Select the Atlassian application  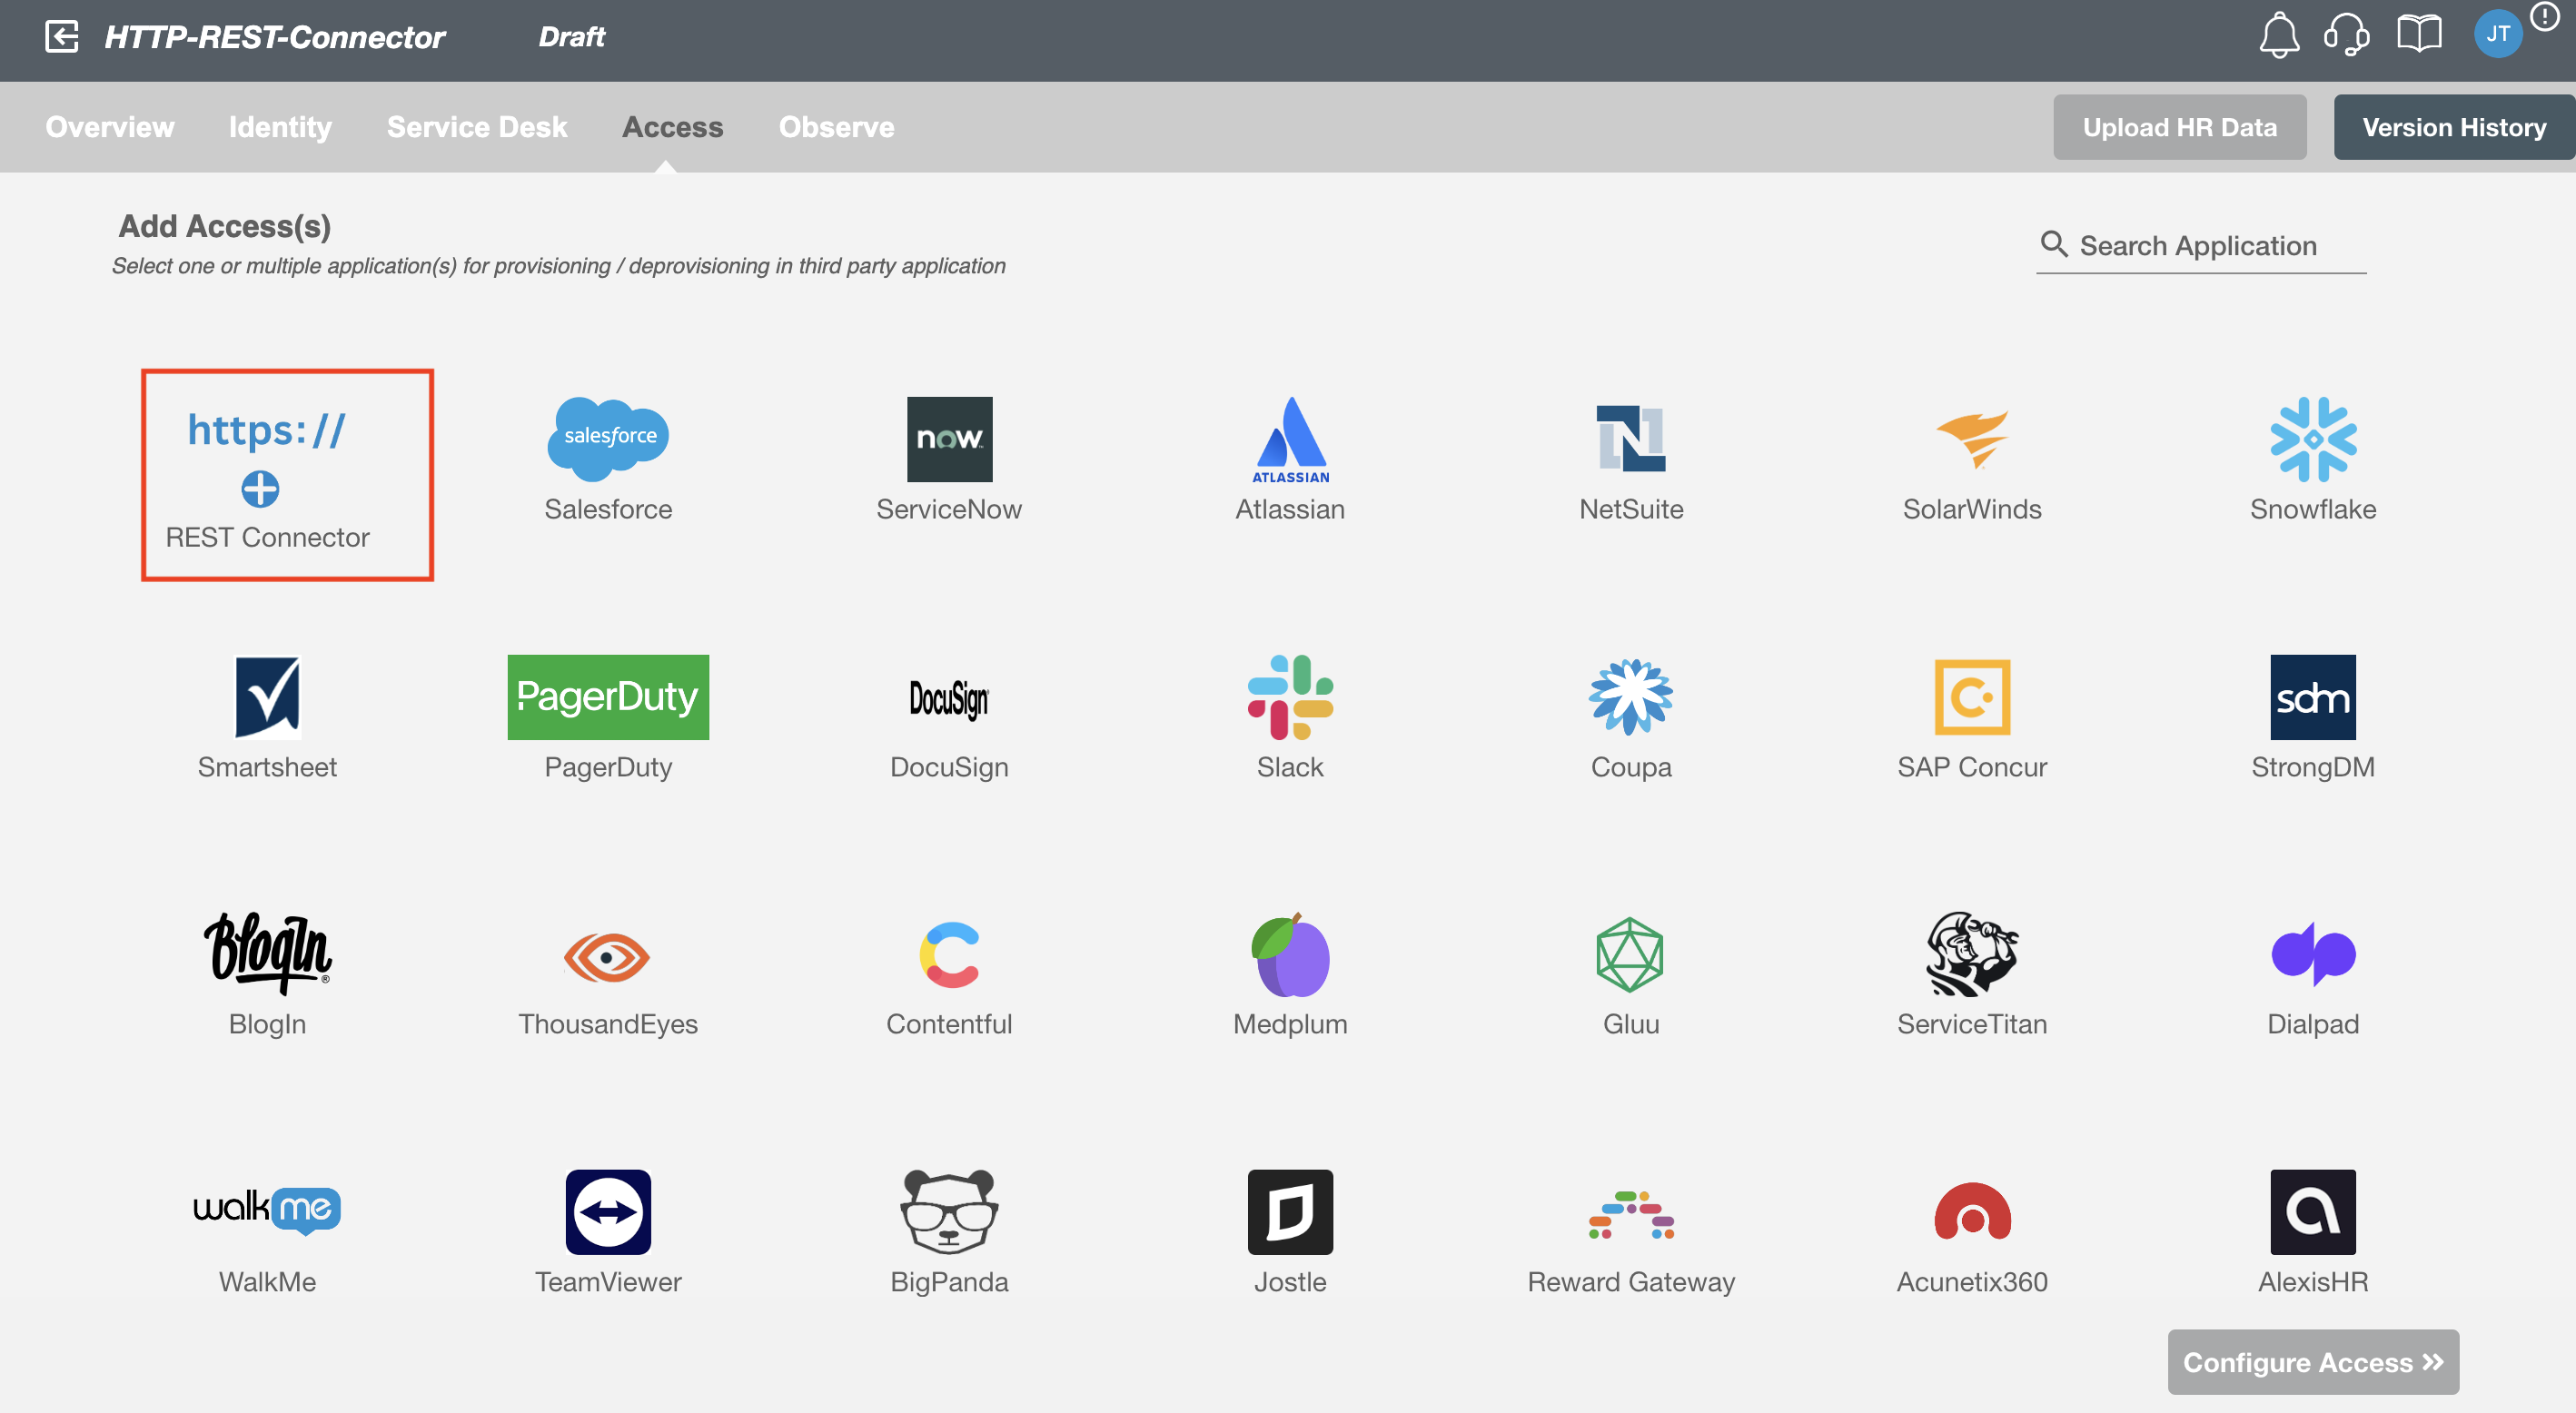tap(1290, 460)
